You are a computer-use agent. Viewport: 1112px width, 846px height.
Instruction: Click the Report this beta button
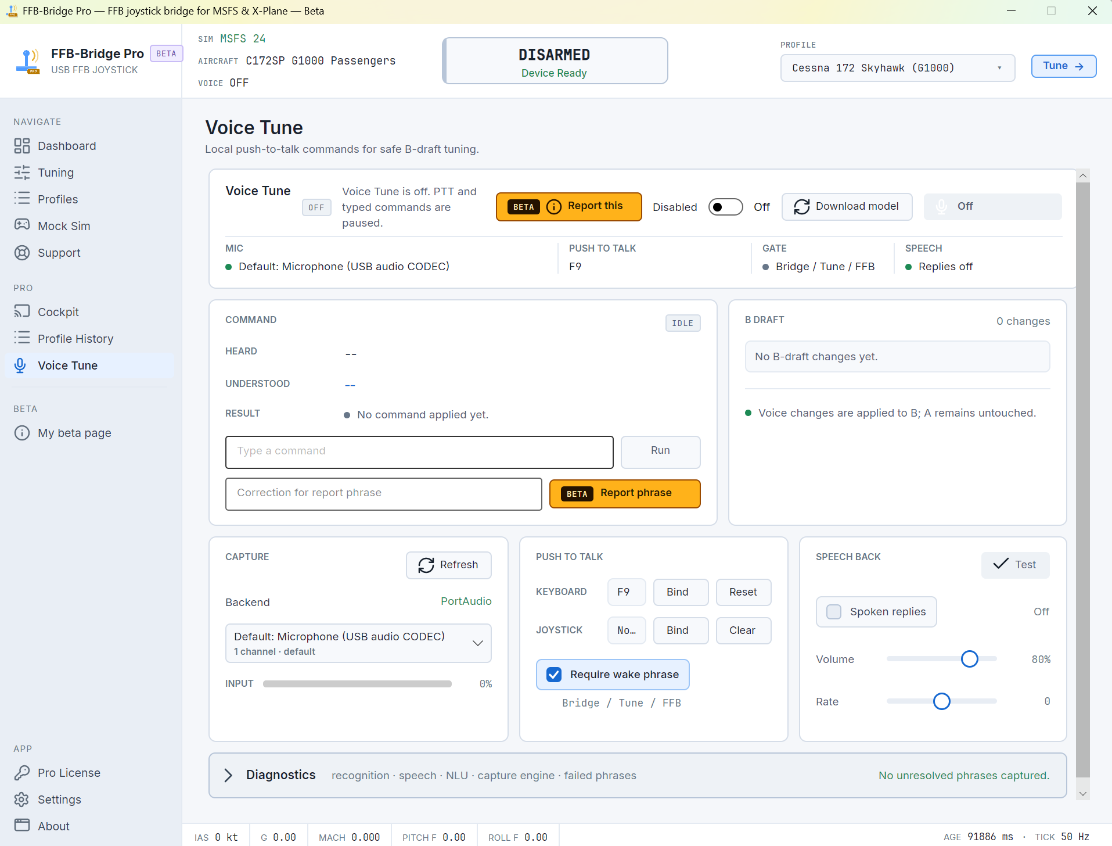[x=569, y=207]
